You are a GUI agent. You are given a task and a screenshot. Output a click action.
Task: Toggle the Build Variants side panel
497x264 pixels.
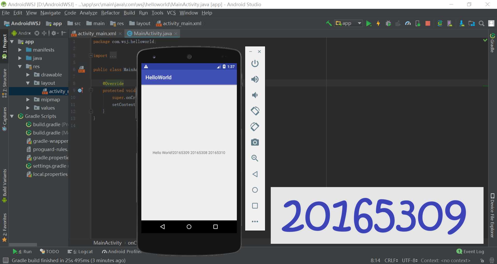[4, 186]
